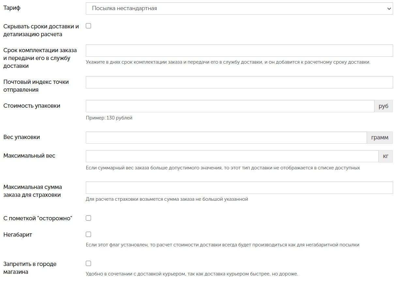Focus the Срок комплектации заказа field
Image resolution: width=398 pixels, height=281 pixels.
(239, 51)
